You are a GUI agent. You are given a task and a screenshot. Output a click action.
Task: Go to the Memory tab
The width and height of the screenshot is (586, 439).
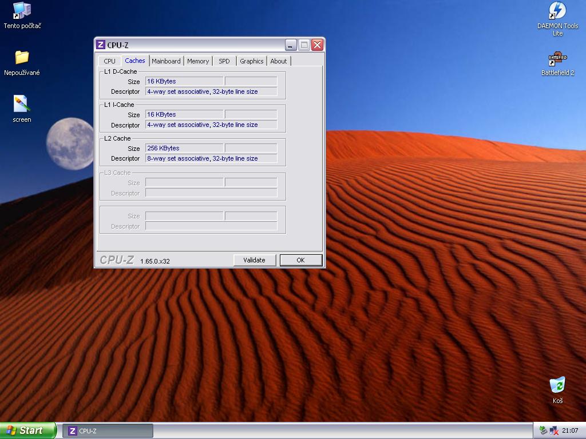pyautogui.click(x=198, y=61)
